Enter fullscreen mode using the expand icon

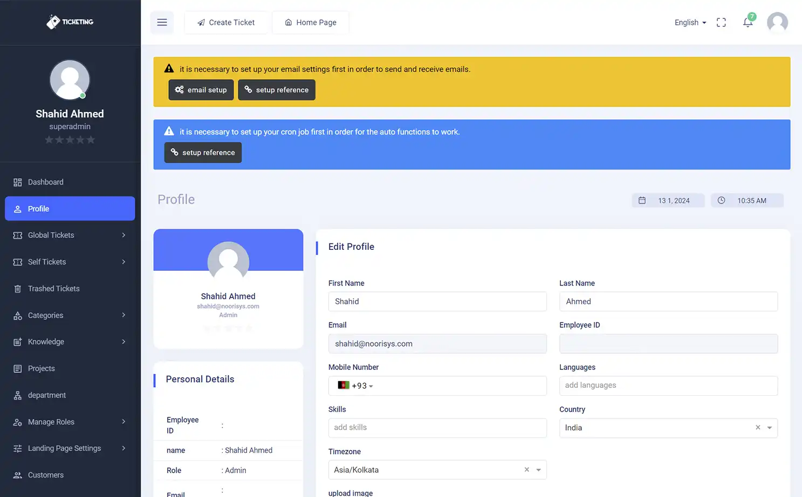coord(721,23)
